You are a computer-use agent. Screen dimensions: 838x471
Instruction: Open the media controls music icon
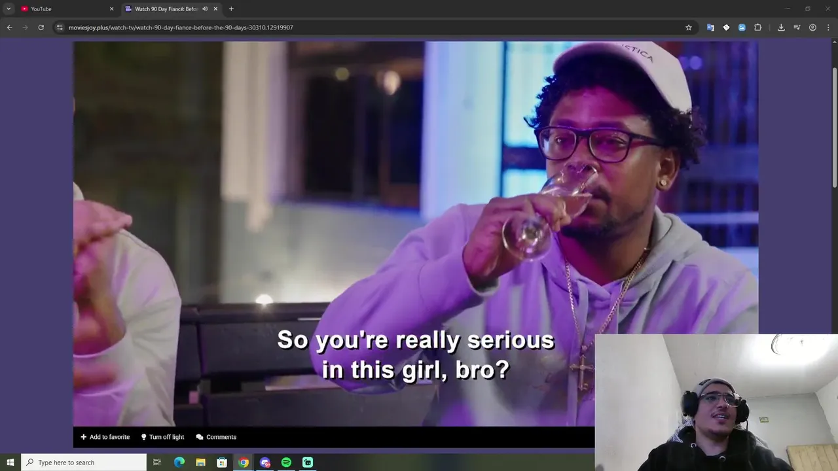tap(797, 27)
